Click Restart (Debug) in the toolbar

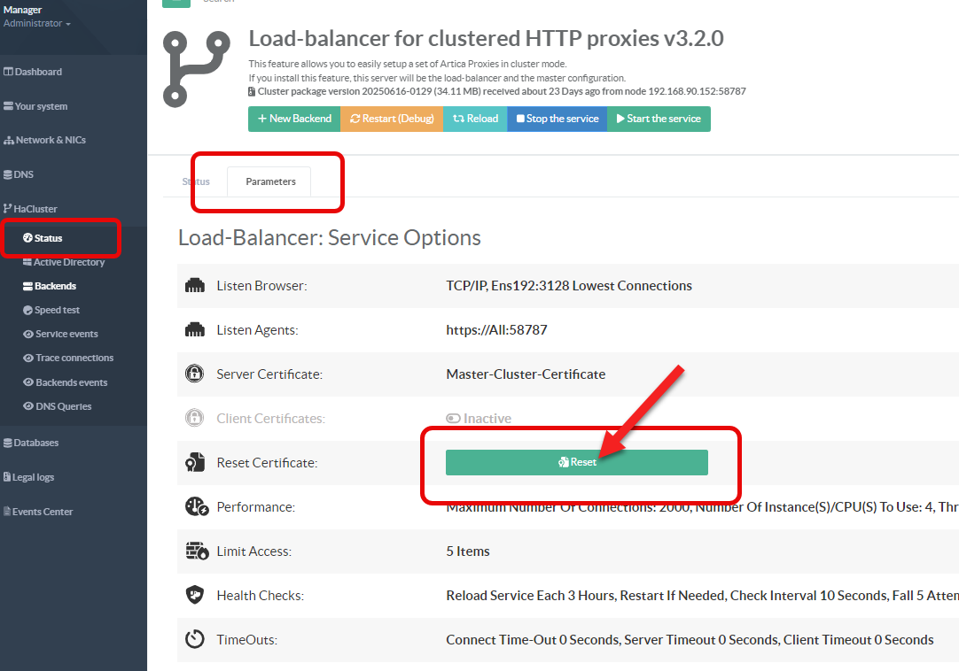point(391,119)
